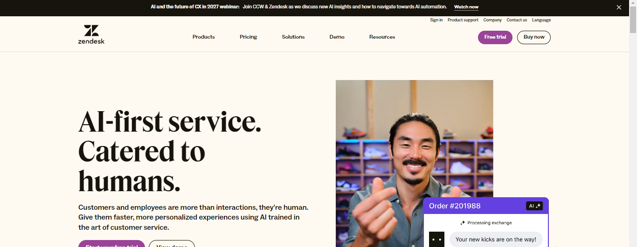Click the 'Your new kicks' chat bubble

point(496,240)
